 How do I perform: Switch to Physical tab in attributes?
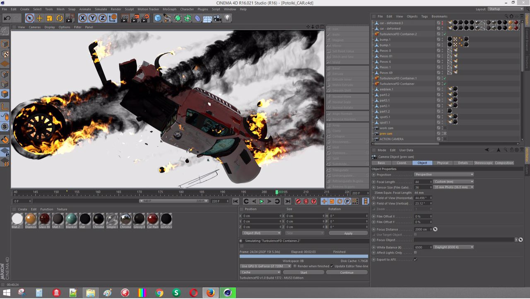443,163
